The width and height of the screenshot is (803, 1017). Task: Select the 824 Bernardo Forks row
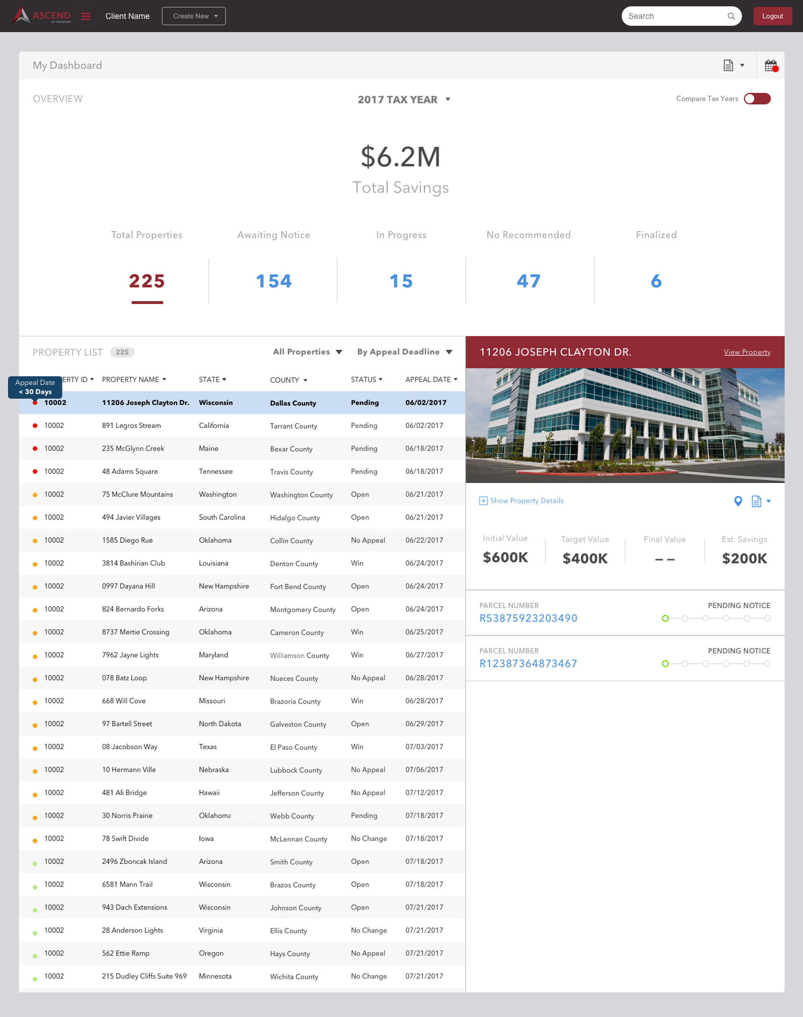pyautogui.click(x=242, y=609)
